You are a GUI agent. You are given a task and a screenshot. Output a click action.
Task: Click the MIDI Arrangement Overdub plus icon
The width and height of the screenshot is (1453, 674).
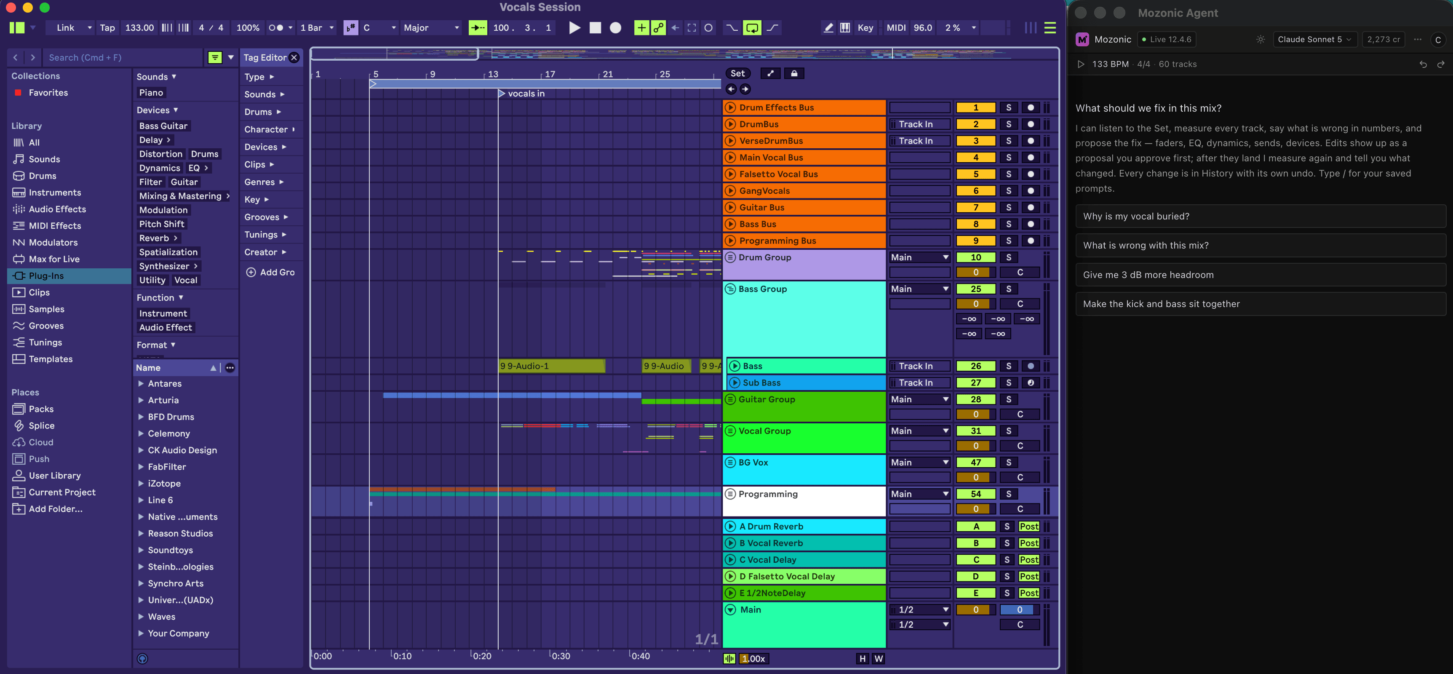(641, 28)
